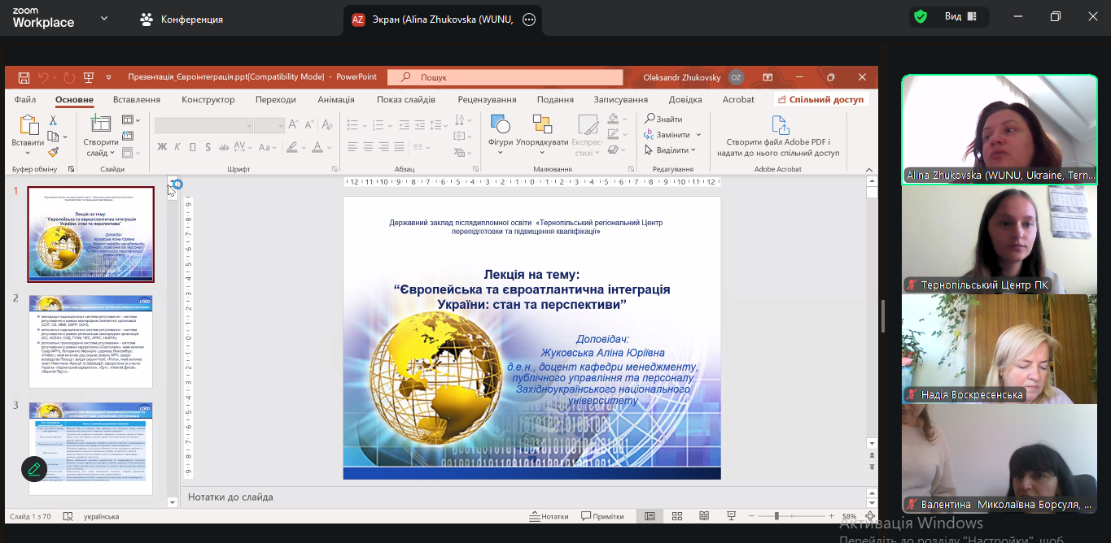This screenshot has height=543, width=1111.
Task: Toggle Reading view in status bar
Action: pos(704,516)
